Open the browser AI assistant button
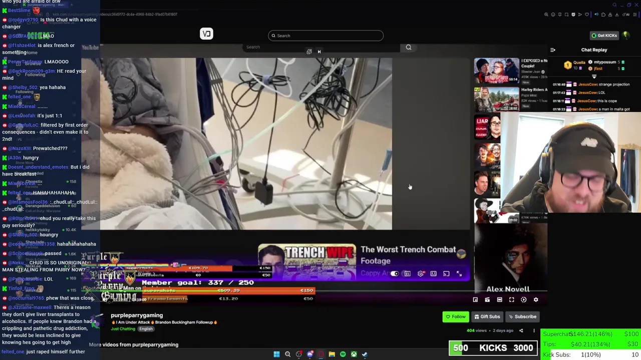Image resolution: width=641 pixels, height=360 pixels. coord(626,14)
